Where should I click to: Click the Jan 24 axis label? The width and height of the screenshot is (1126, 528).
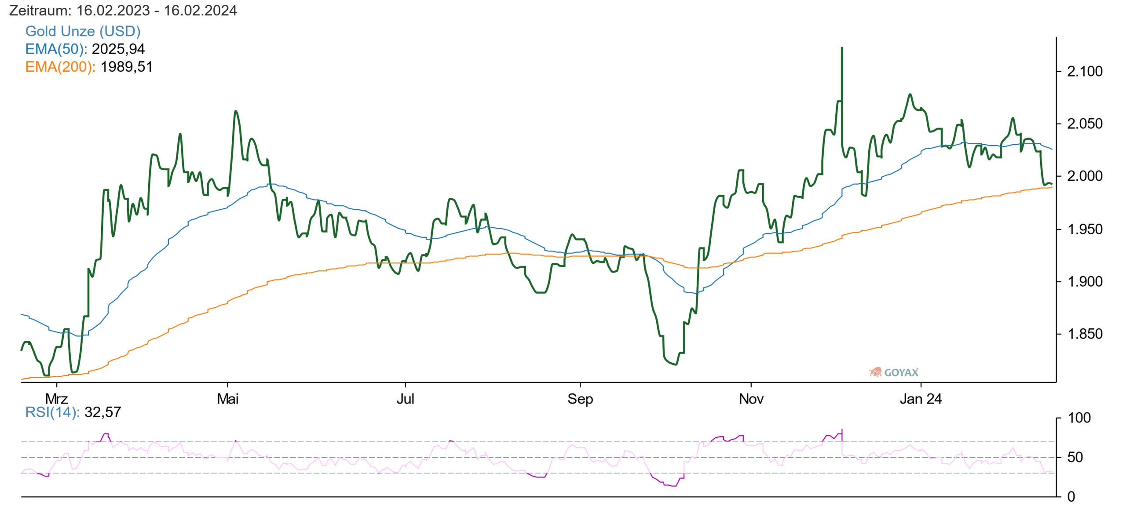click(x=921, y=399)
